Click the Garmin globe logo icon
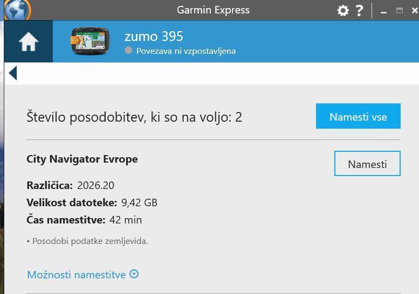This screenshot has width=419, height=294. point(18,10)
